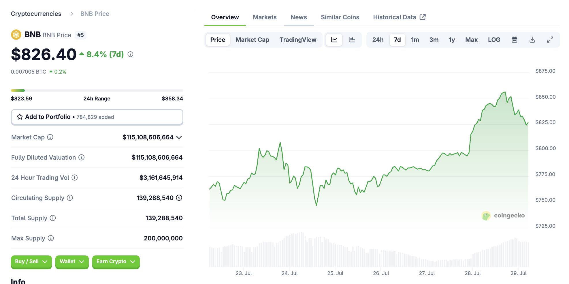569x284 pixels.
Task: Click Add to Portfolio button
Action: tap(97, 117)
